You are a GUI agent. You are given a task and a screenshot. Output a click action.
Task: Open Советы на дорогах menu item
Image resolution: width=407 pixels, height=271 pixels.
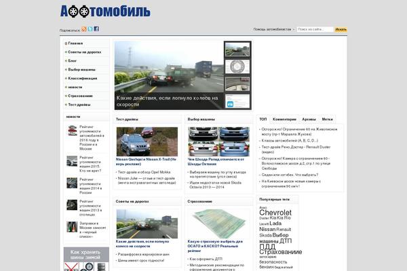[84, 51]
